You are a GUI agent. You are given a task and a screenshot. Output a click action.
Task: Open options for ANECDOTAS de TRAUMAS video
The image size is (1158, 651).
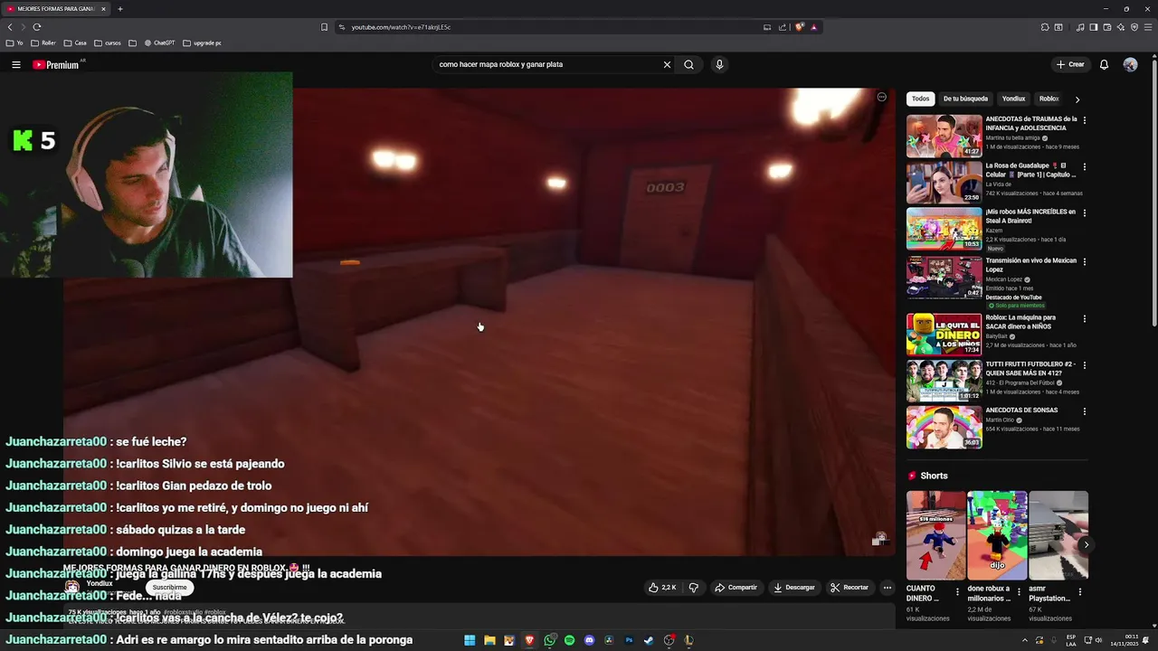[1084, 120]
